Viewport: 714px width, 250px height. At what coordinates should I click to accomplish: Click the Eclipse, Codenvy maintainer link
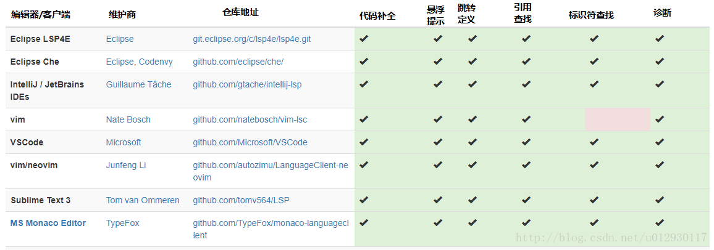click(140, 62)
